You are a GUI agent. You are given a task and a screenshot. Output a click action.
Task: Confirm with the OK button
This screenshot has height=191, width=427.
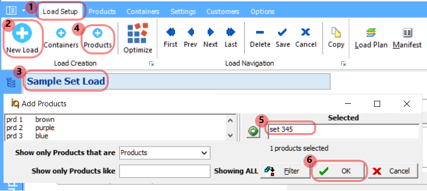[x=338, y=171]
